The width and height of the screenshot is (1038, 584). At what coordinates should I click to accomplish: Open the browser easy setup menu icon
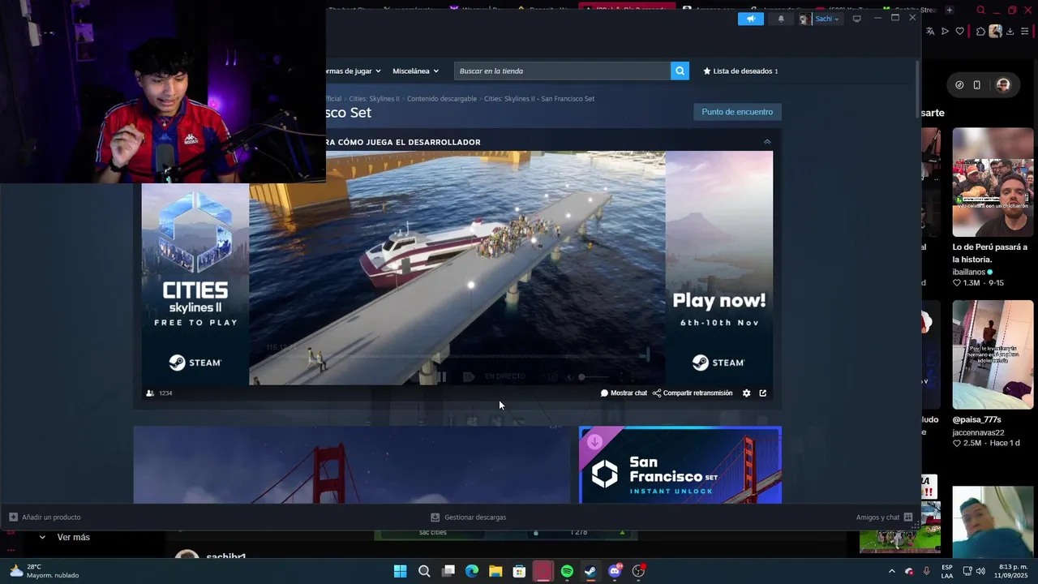click(1026, 32)
